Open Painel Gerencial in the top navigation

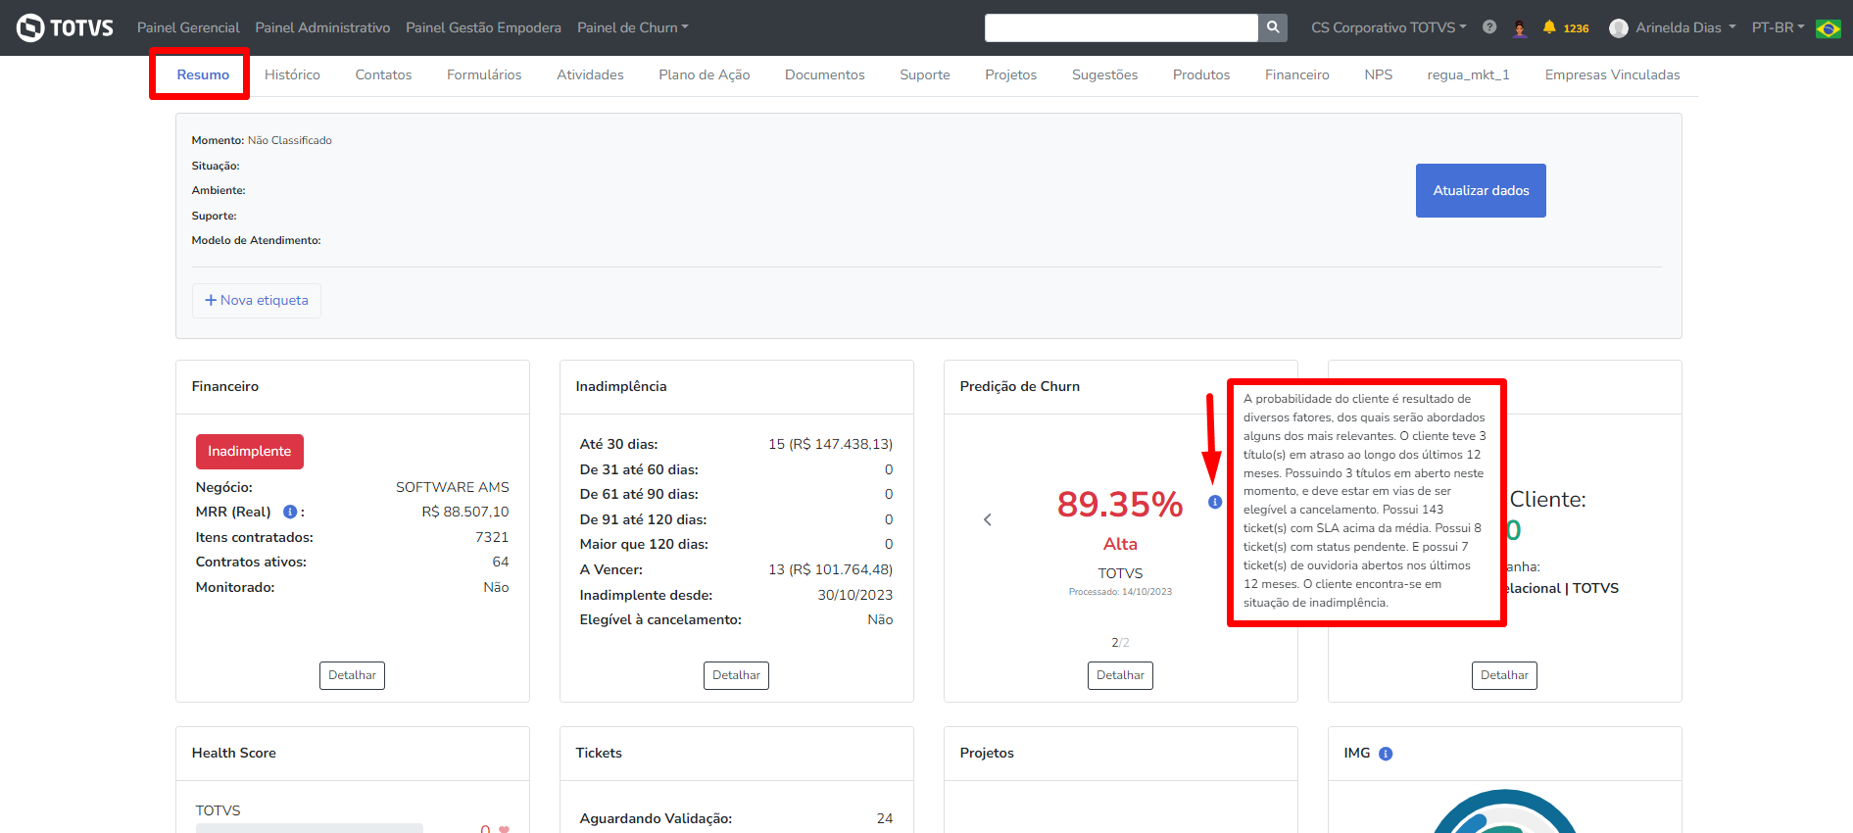(188, 27)
